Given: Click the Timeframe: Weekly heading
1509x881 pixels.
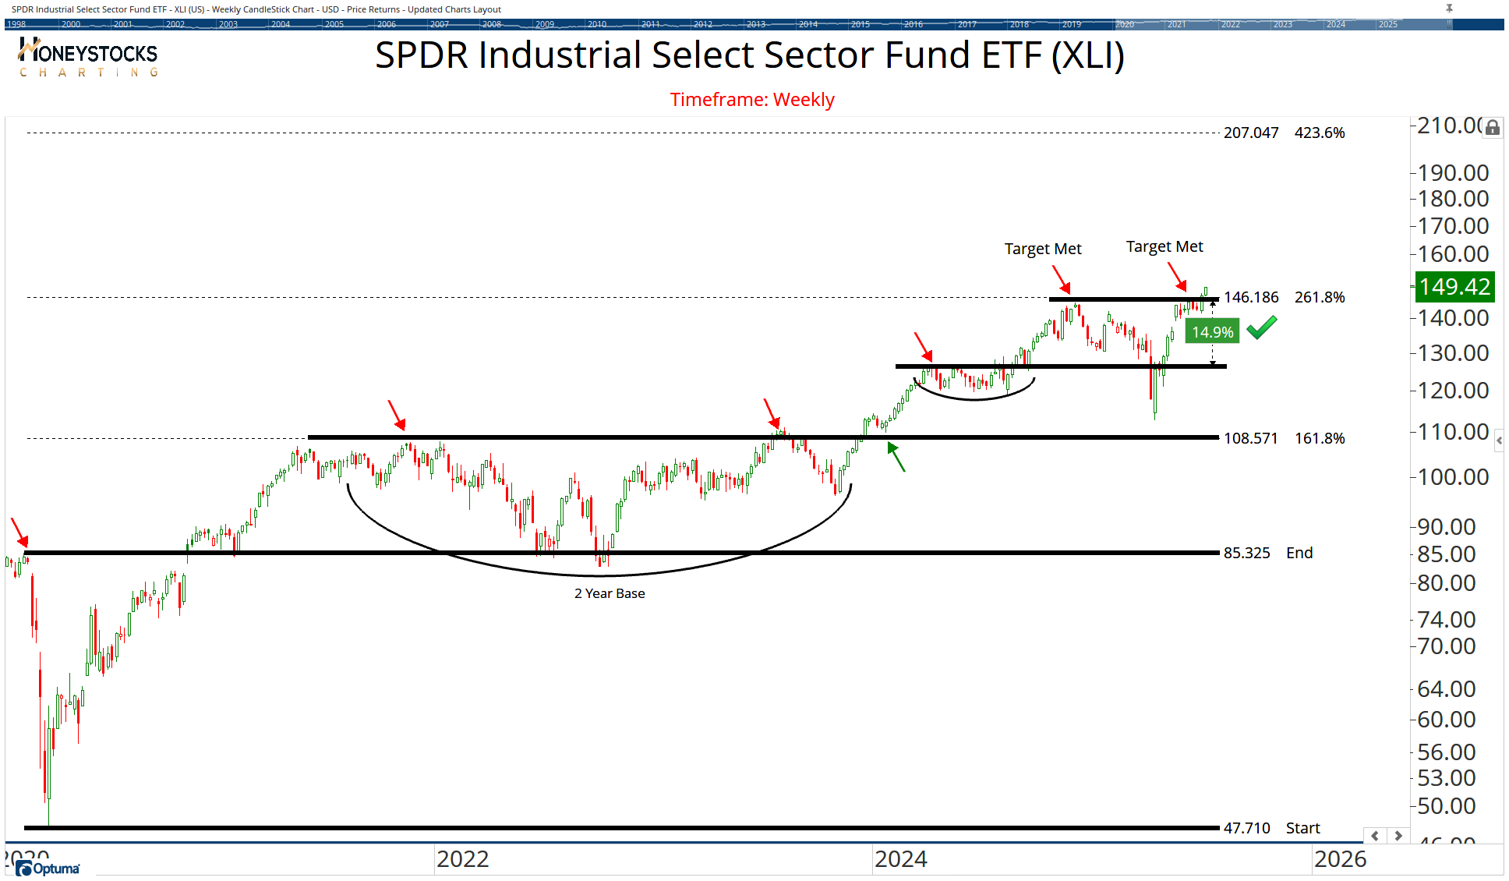Looking at the screenshot, I should click(x=752, y=100).
